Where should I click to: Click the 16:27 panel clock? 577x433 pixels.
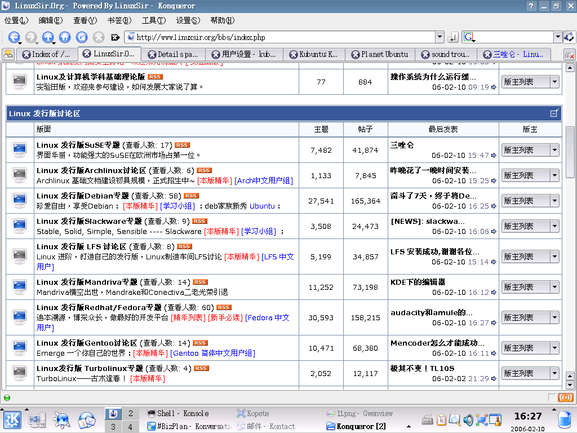pos(528,416)
